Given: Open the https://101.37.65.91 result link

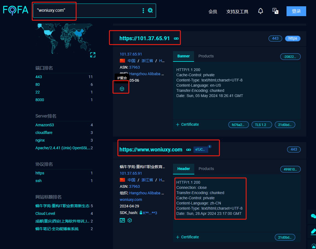Looking at the screenshot, I should point(145,38).
